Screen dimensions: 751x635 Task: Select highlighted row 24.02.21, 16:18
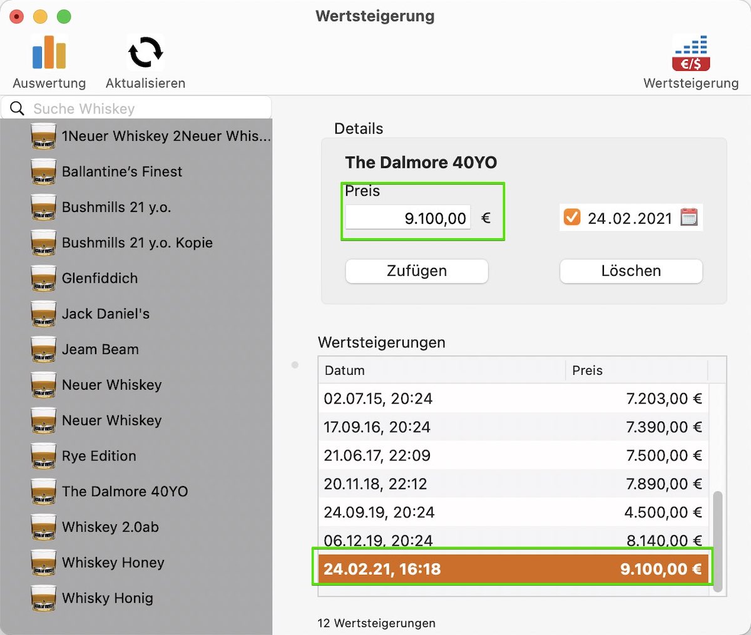pos(513,569)
